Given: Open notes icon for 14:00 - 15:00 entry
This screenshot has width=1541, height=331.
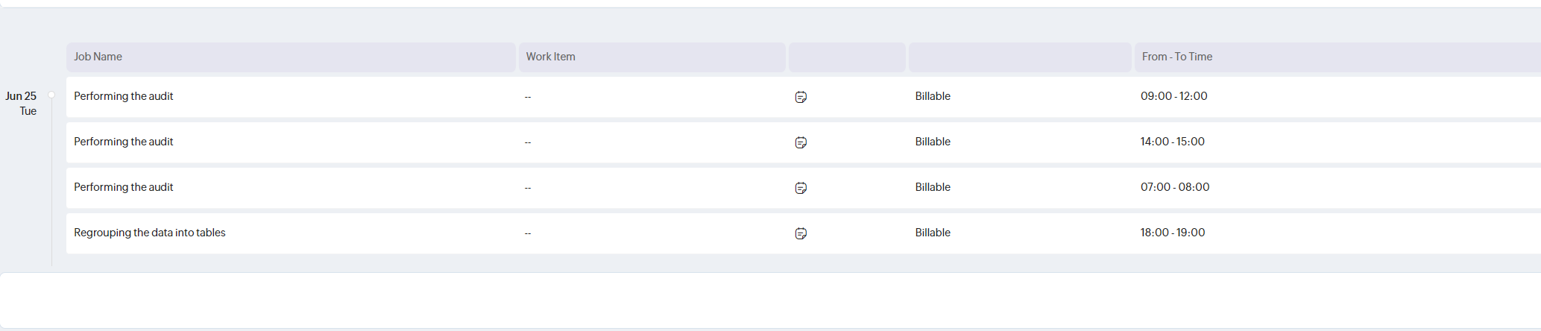Looking at the screenshot, I should tap(801, 142).
